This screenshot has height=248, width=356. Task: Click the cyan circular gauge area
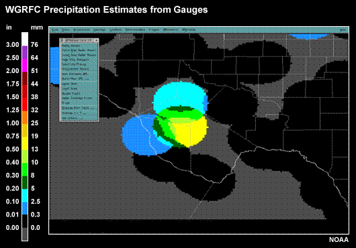pyautogui.click(x=179, y=95)
